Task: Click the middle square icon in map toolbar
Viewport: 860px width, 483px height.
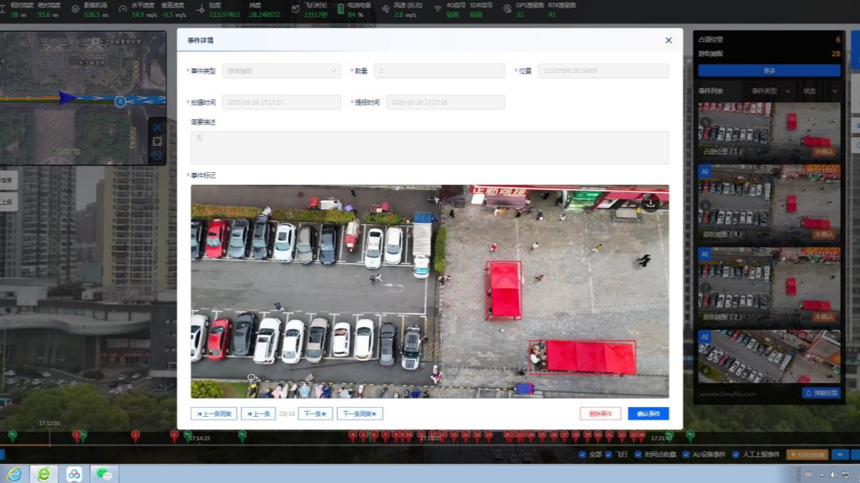Action: tap(157, 141)
